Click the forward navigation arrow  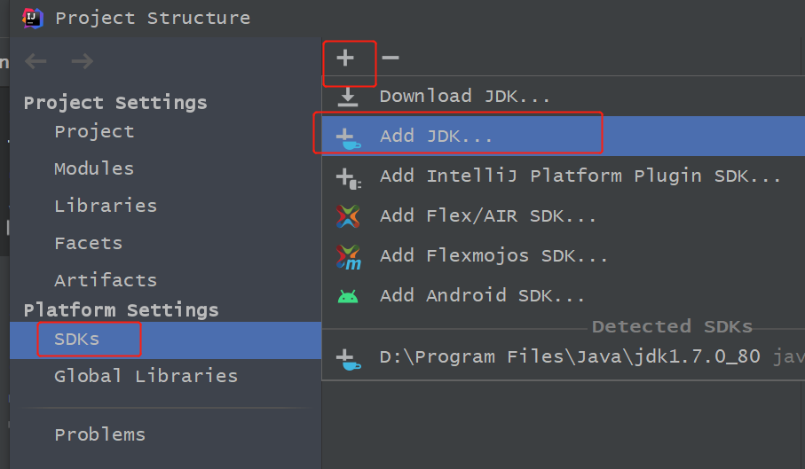82,61
